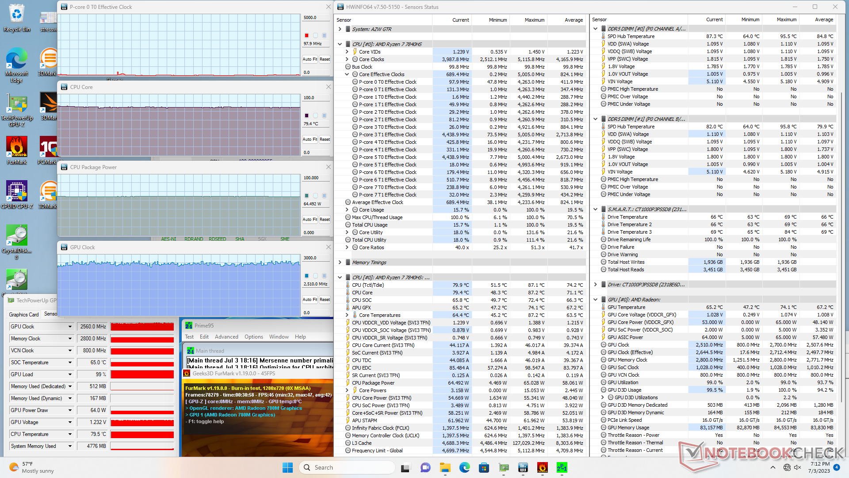This screenshot has width=849, height=478.
Task: Open Windows Start menu button
Action: pos(287,467)
